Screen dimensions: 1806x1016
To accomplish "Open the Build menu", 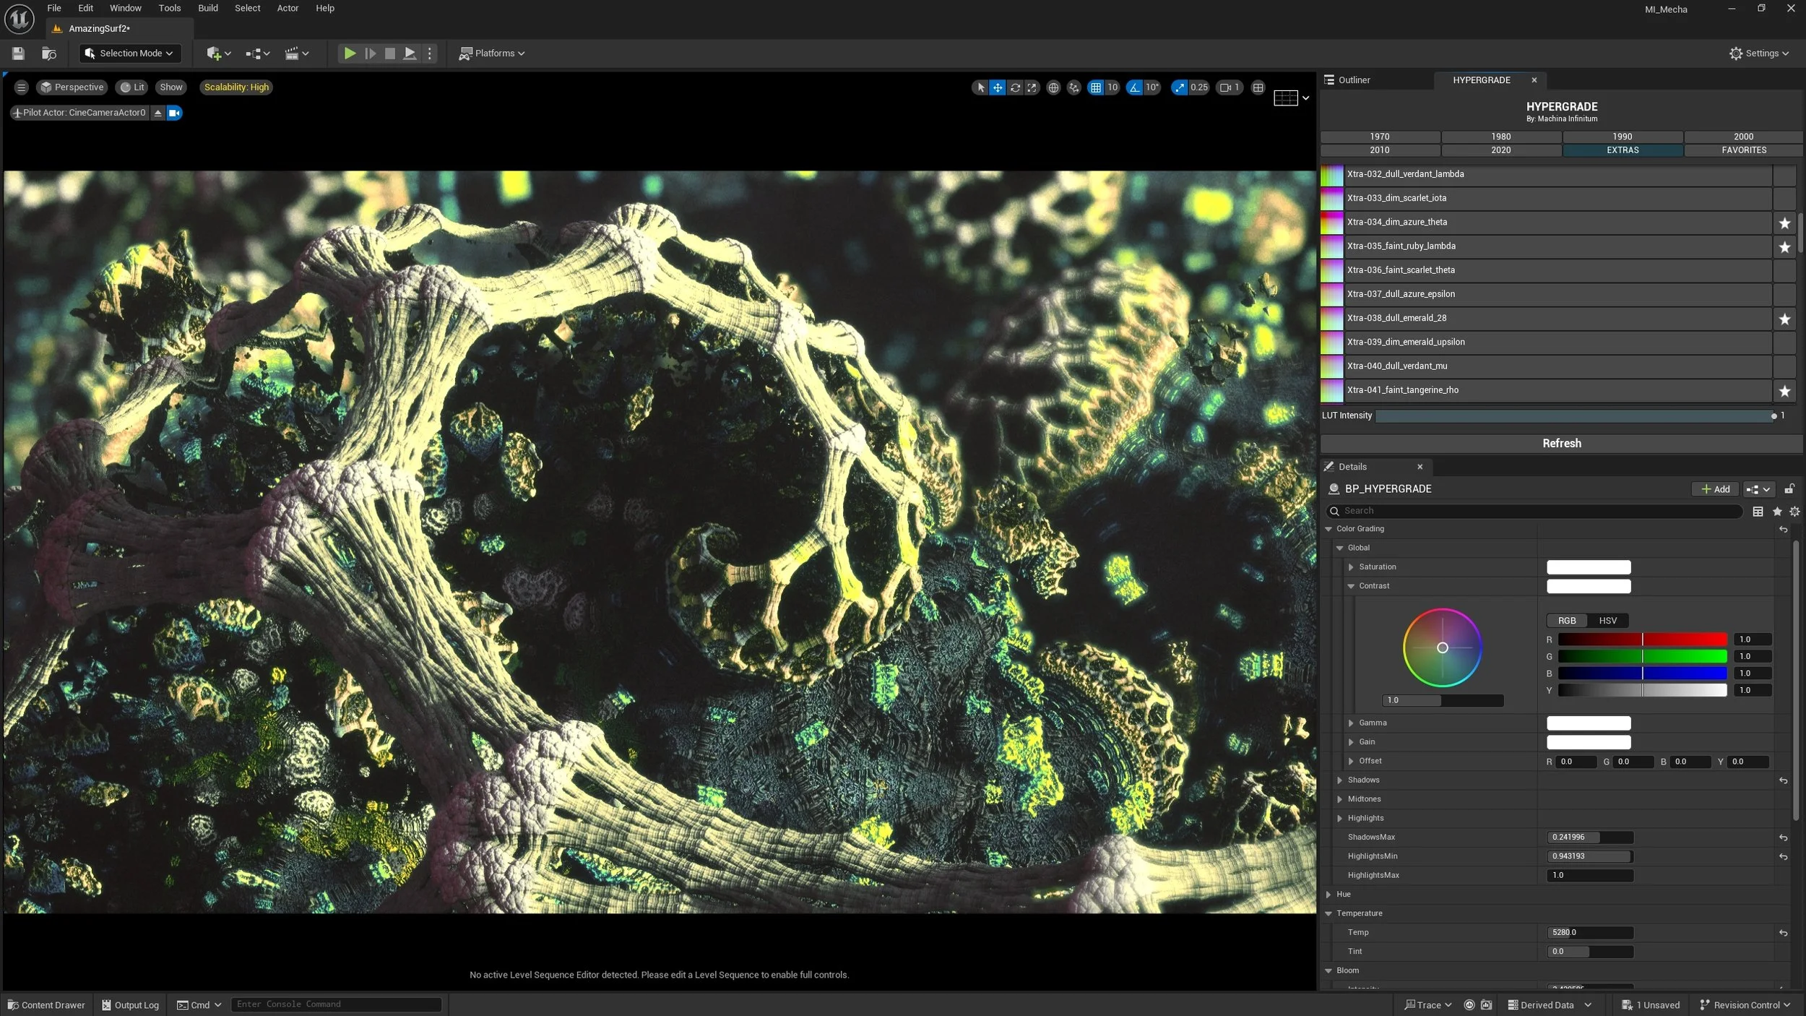I will click(207, 8).
